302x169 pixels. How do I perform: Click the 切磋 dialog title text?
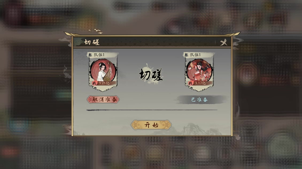tap(92, 42)
